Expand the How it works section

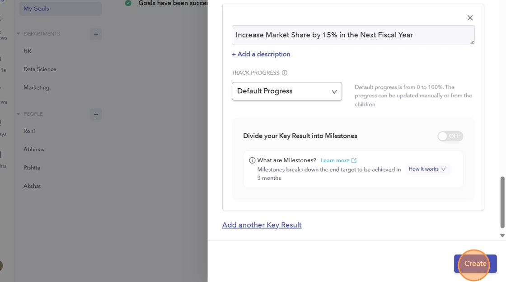tap(427, 169)
